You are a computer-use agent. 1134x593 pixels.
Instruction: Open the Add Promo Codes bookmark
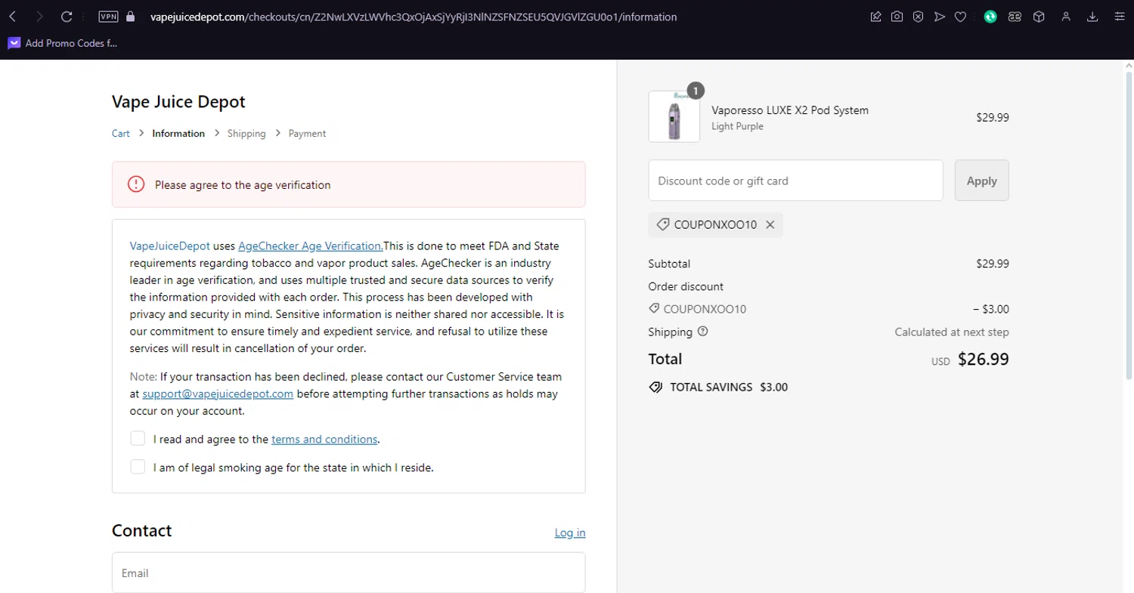click(x=63, y=43)
